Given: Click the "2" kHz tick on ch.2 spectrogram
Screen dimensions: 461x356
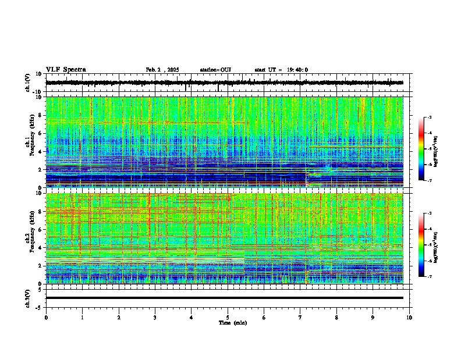Looking at the screenshot, I should [41, 266].
